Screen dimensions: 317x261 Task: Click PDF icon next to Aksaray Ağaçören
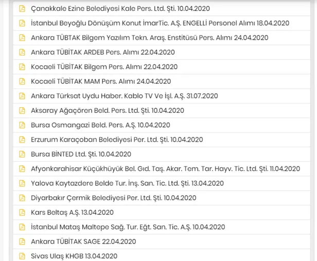pyautogui.click(x=22, y=110)
